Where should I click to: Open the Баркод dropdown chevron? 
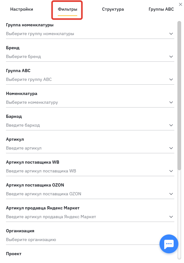pyautogui.click(x=171, y=125)
